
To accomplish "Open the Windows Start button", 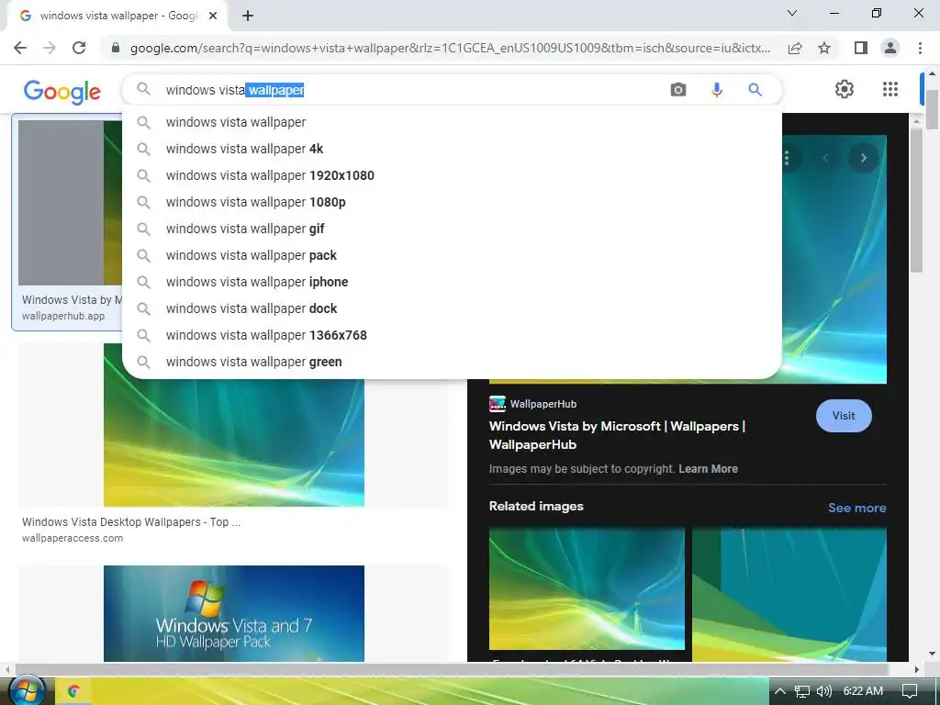I will coord(27,690).
